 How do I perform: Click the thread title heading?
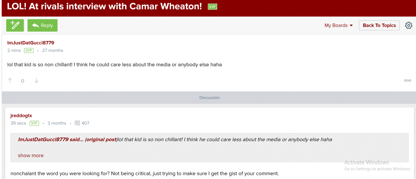[x=104, y=7]
